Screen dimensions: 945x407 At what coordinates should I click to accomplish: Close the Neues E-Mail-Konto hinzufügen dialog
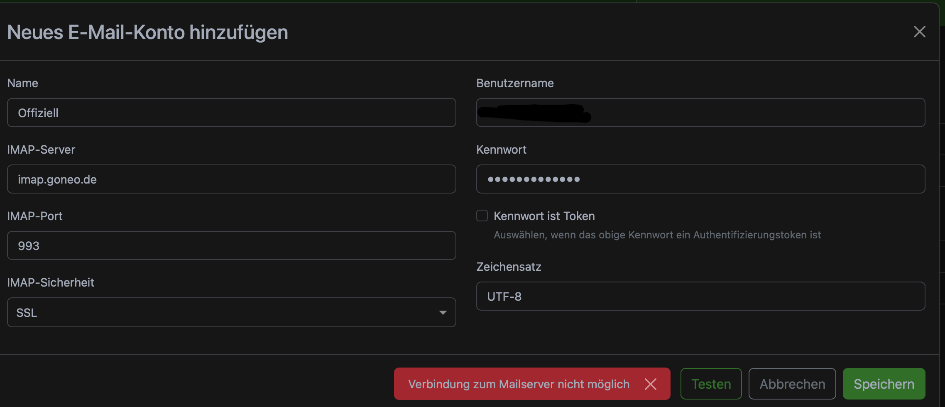pyautogui.click(x=919, y=32)
